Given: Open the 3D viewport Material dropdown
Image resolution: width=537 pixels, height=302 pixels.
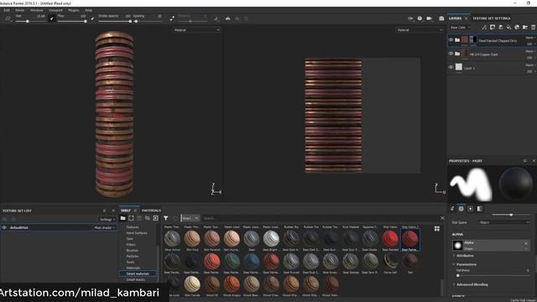Looking at the screenshot, I should pos(196,30).
